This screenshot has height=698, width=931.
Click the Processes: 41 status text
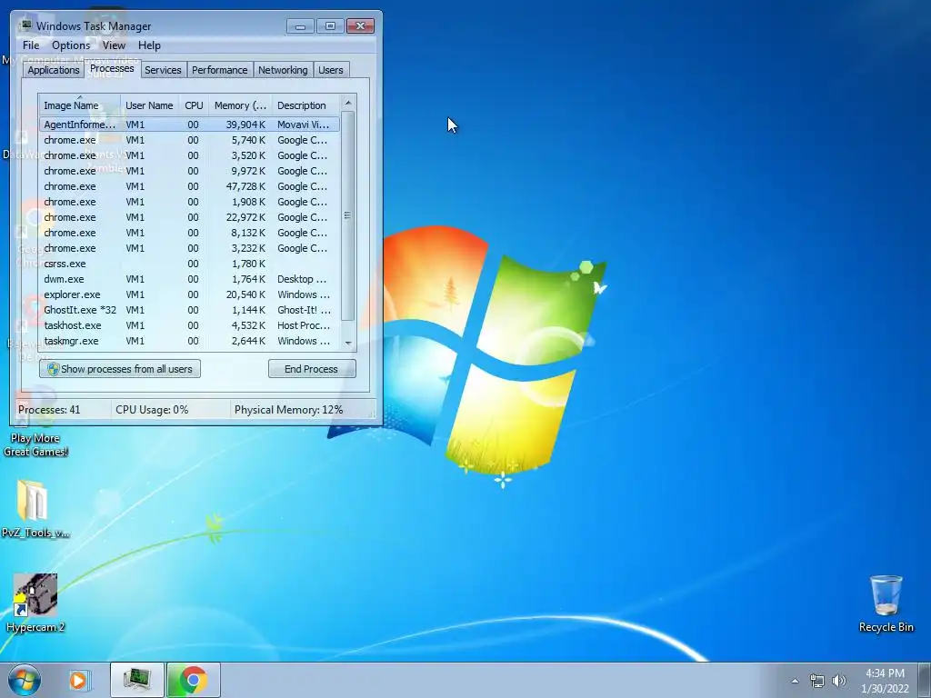tap(49, 410)
